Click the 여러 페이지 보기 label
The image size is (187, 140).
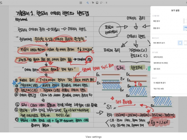pos(159,43)
